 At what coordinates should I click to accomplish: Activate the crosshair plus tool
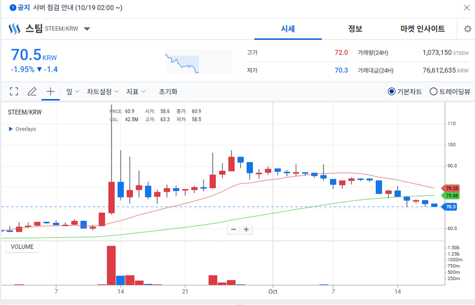50,91
